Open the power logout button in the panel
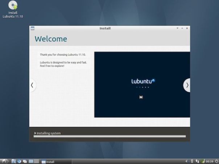Screen dimensions: 219x164 tap(216, 161)
